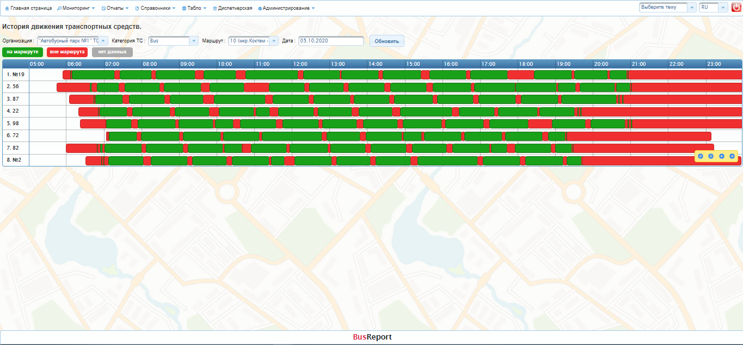Click the 05:00 hour in timeline header

37,64
